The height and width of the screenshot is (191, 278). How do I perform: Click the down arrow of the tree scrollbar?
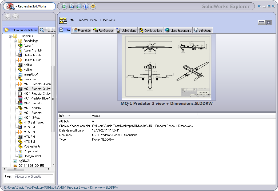53,165
